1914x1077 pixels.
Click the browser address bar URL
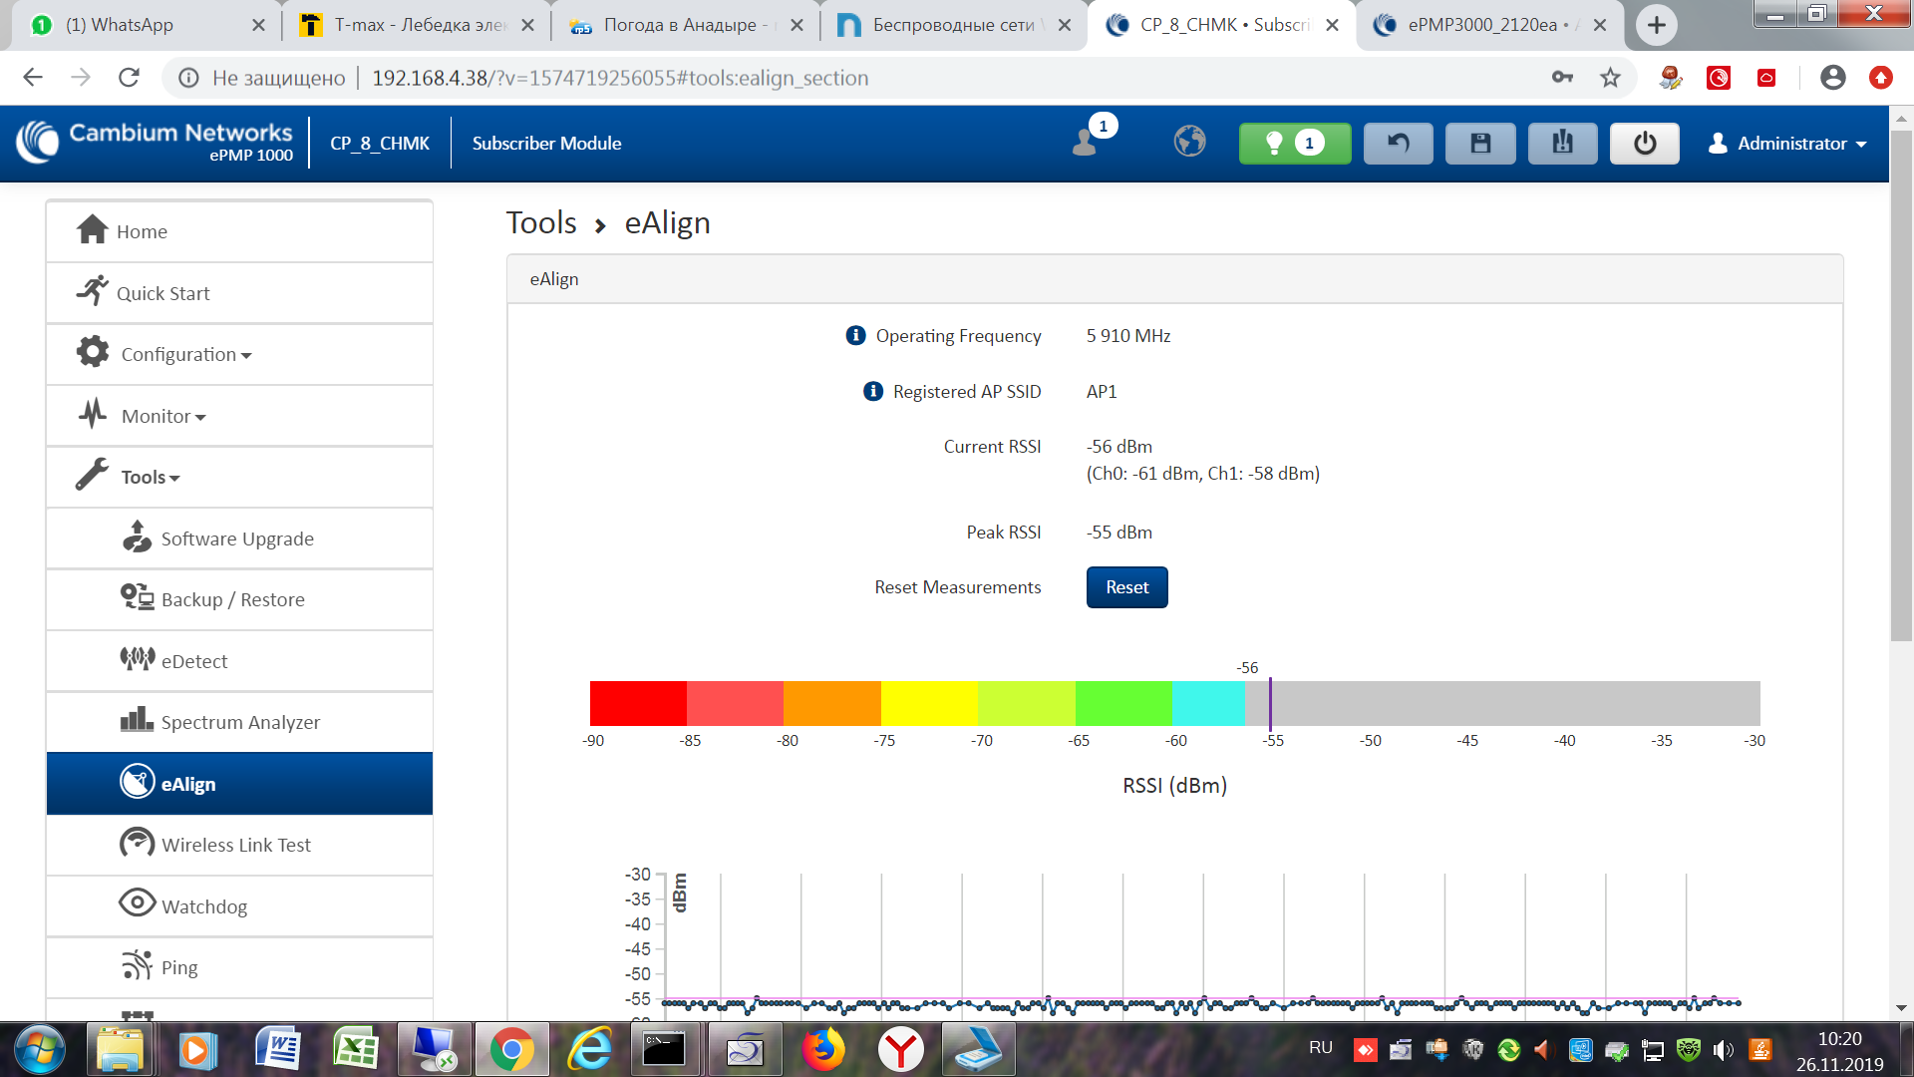(618, 78)
